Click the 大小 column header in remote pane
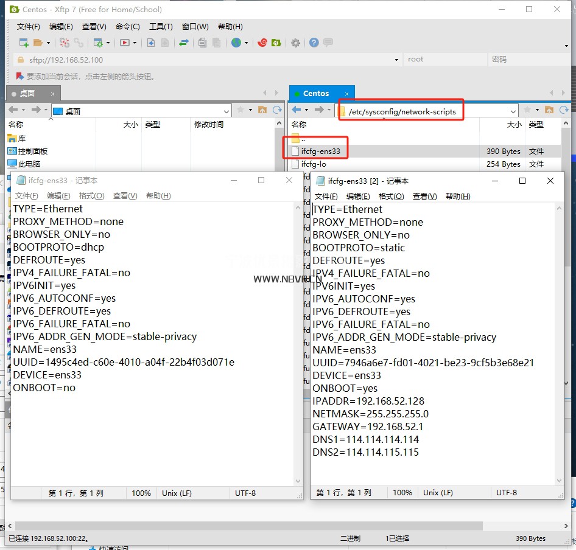The image size is (576, 550). tap(514, 125)
